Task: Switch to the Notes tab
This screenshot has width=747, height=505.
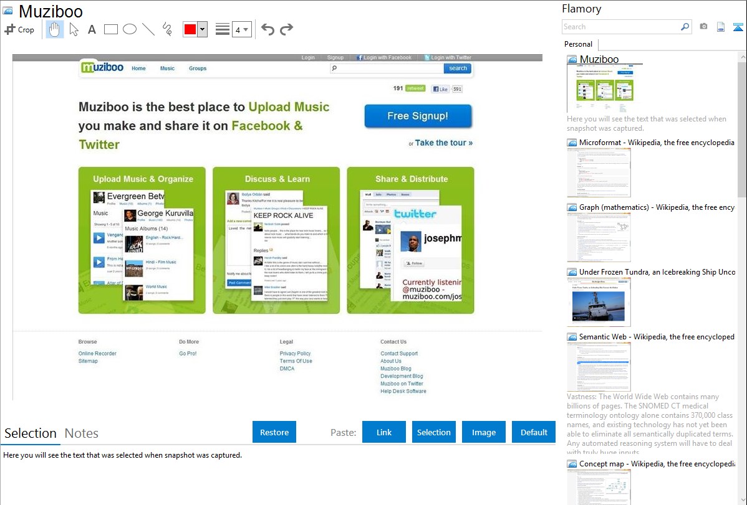Action: click(x=82, y=433)
